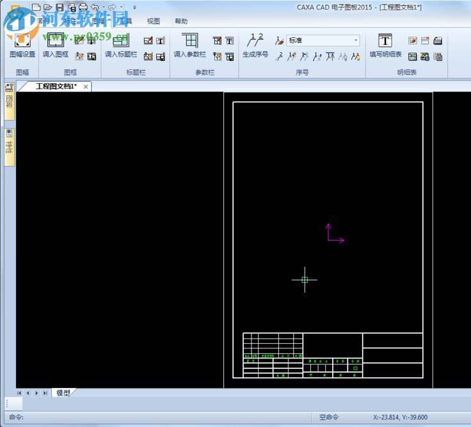
Task: Open the 视图 ribbon tab
Action: 154,21
